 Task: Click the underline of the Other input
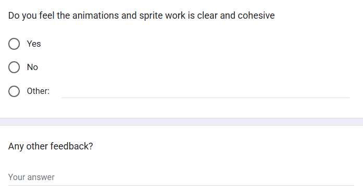tap(205, 98)
